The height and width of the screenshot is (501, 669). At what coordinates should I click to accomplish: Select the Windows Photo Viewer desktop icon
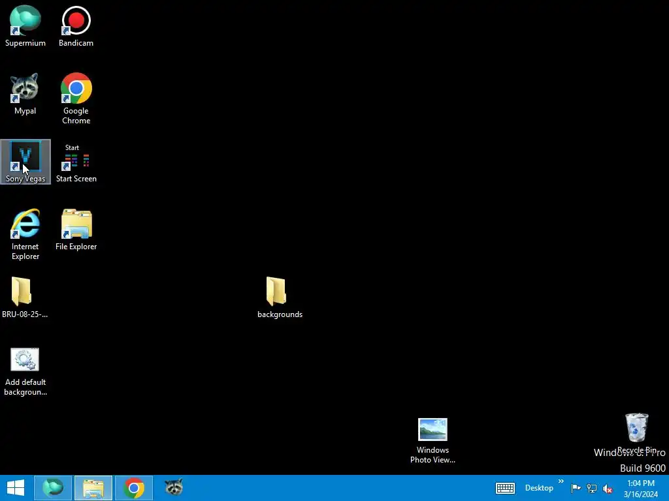[x=432, y=440]
